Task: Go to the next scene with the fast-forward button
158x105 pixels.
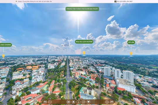Action: pyautogui.click(x=112, y=102)
